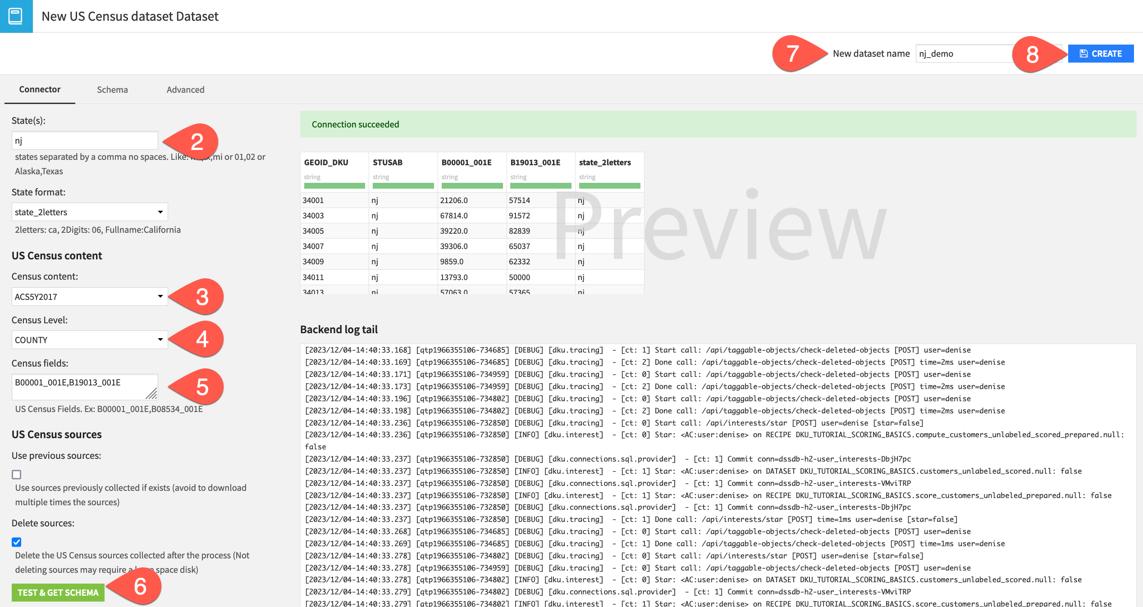The height and width of the screenshot is (607, 1143).
Task: Select the Connector tab
Action: [x=40, y=89]
